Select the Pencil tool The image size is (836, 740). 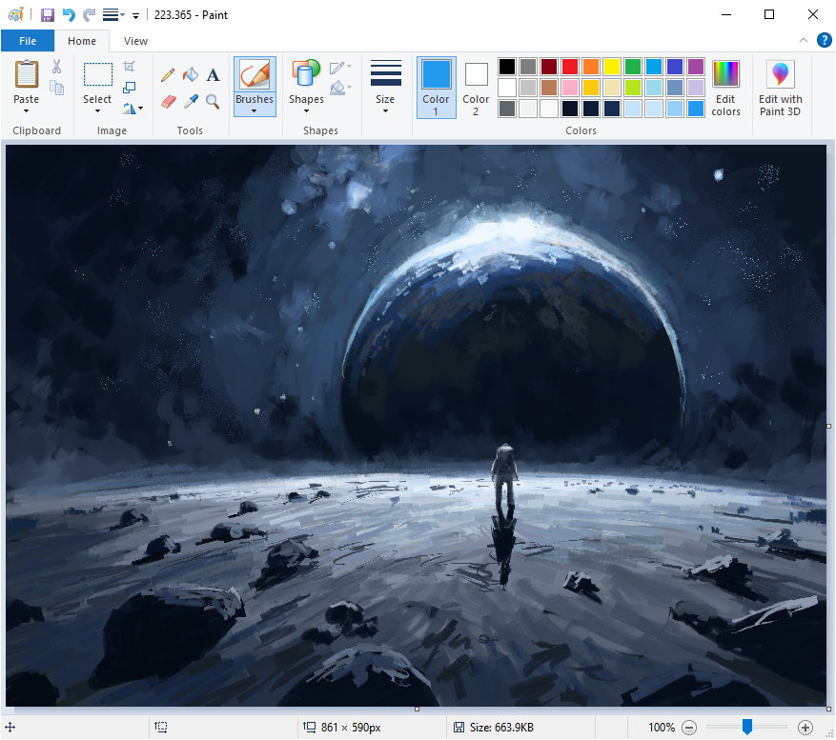click(x=168, y=74)
